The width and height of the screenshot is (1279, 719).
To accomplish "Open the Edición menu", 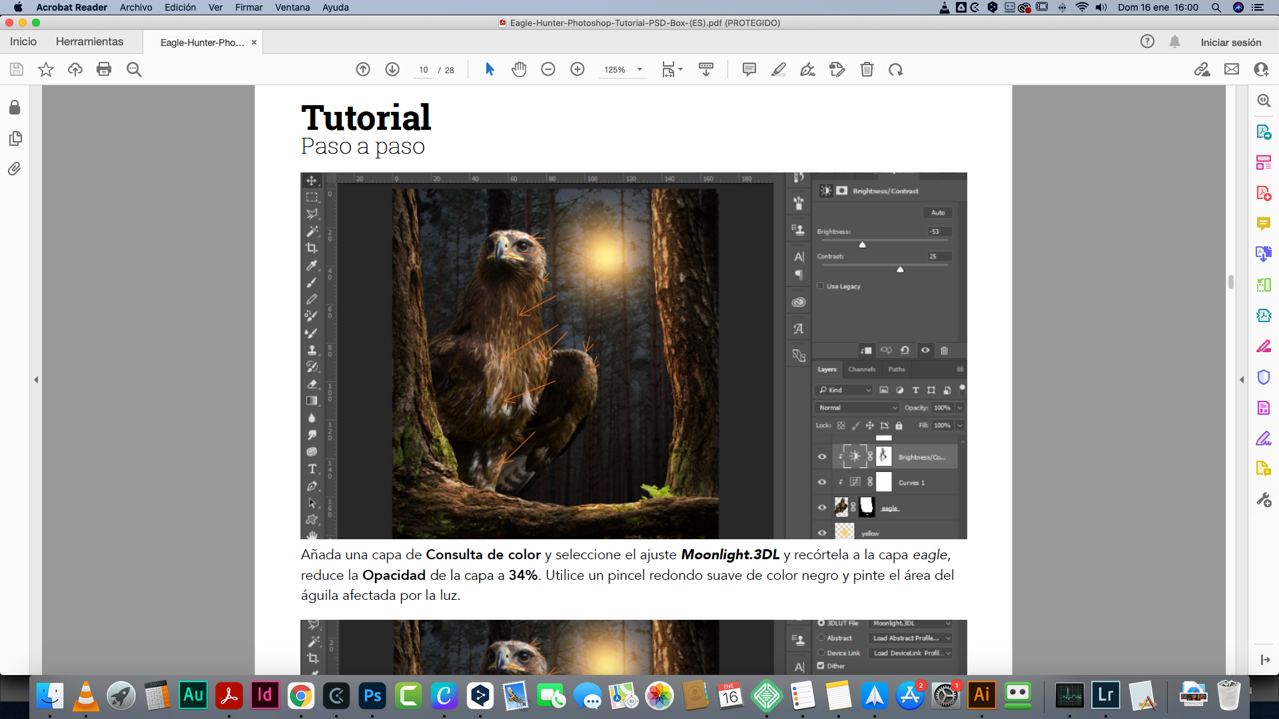I will pos(181,7).
